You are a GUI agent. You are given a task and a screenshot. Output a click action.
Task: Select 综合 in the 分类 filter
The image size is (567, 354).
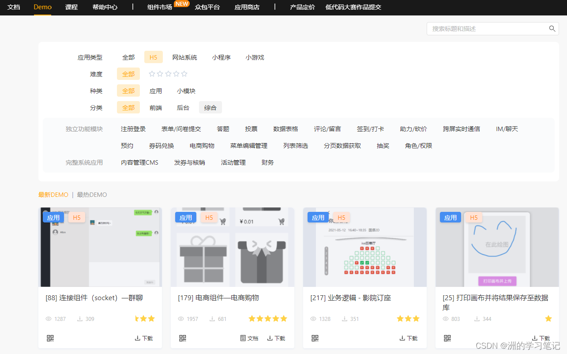[x=210, y=108]
